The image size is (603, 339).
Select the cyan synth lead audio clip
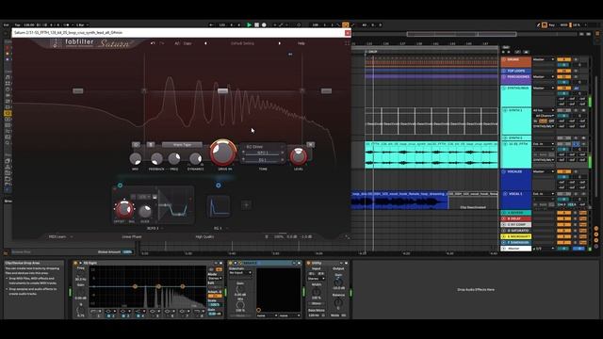tap(432, 154)
